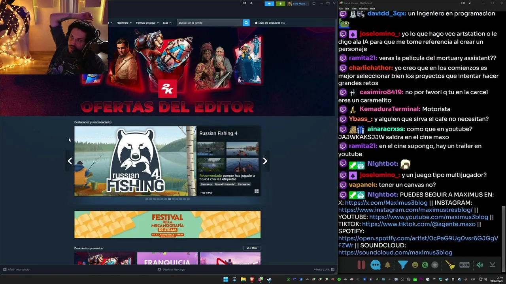This screenshot has height=284, width=506.
Task: Open View menu in Social Stream
Action: click(x=354, y=8)
